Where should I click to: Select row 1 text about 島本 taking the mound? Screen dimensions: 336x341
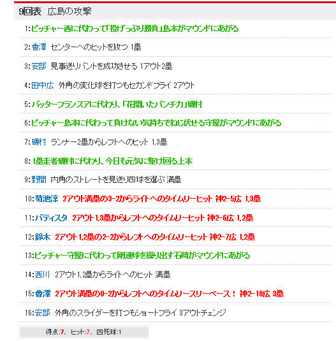point(135,29)
